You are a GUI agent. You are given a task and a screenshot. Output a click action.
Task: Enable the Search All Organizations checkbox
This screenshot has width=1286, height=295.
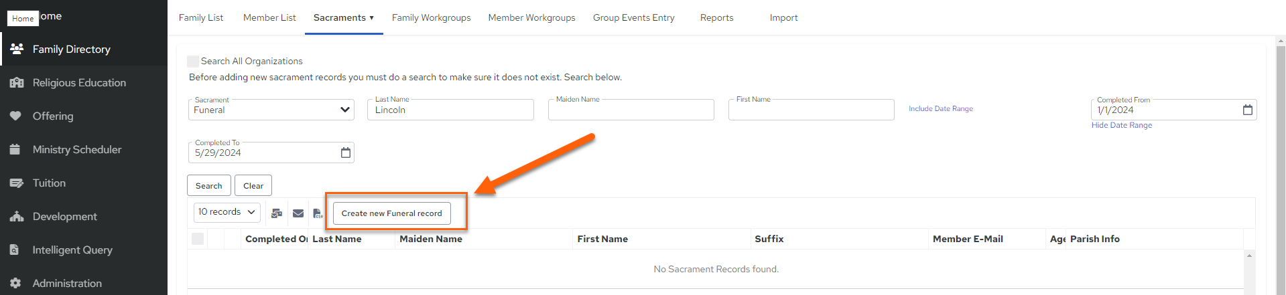click(x=193, y=61)
